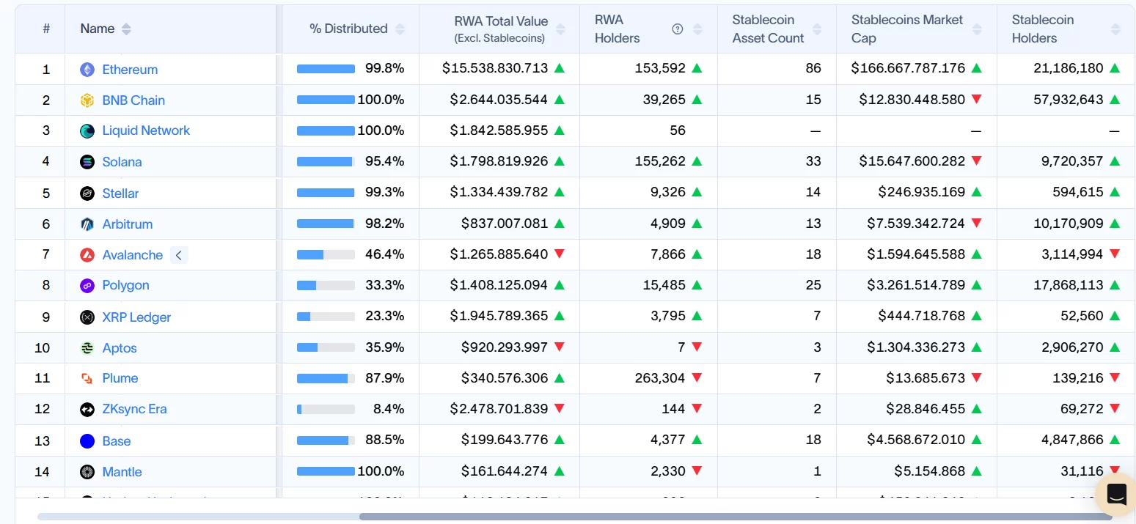
Task: Click the Stablecoin Holders column header
Action: (1042, 29)
